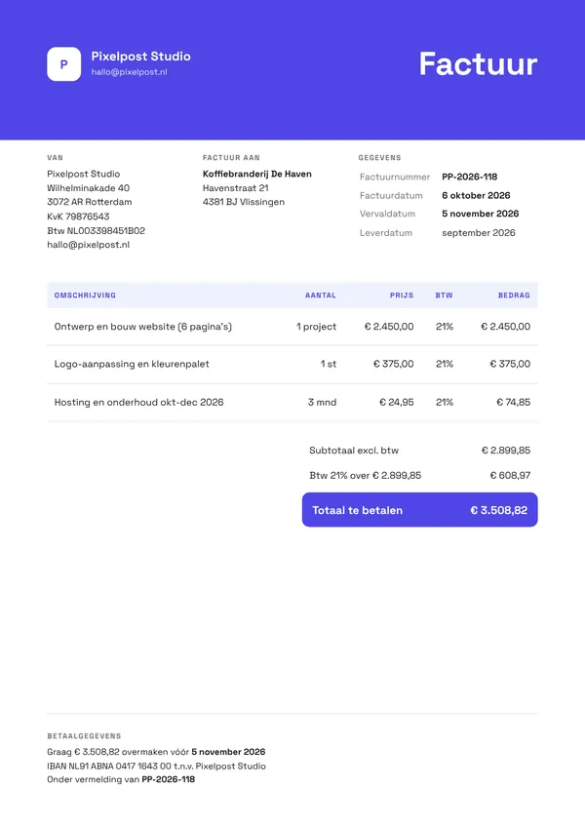The height and width of the screenshot is (828, 585).
Task: Click the 3 mnd quantity cell
Action: 322,403
